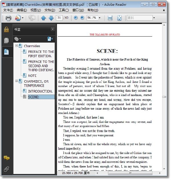Viewport: 171px width, 180px height.
Task: Open the 视图(V) menu
Action: tap(36, 10)
